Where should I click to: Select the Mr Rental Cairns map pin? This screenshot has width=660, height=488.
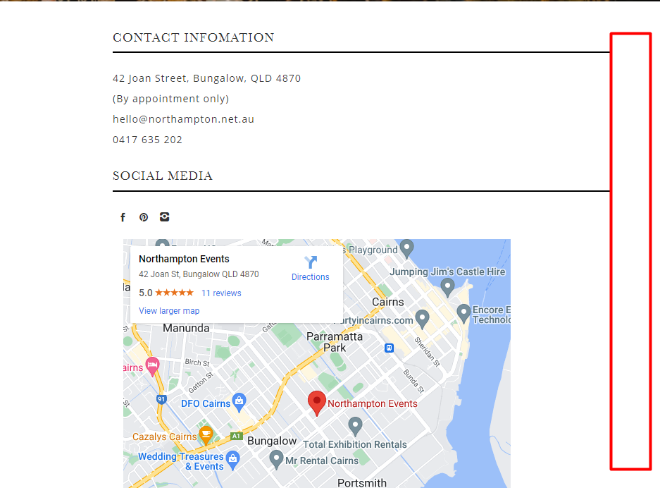(x=276, y=460)
